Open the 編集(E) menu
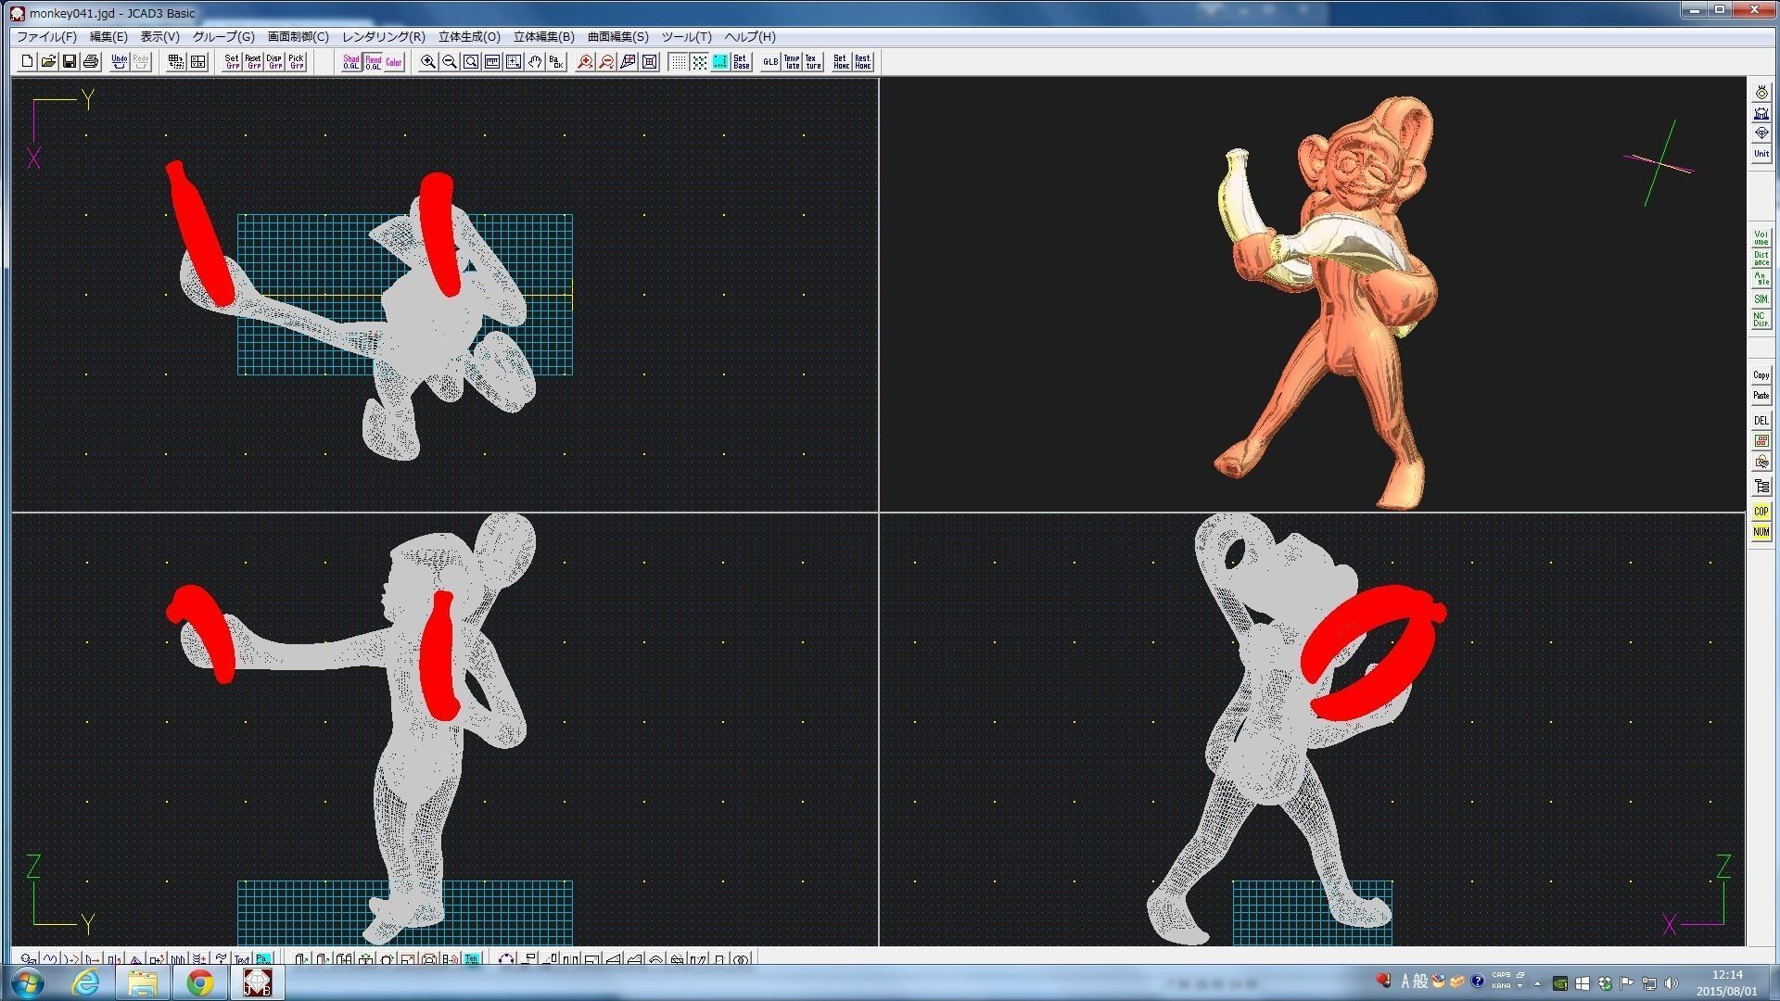This screenshot has width=1780, height=1001. [108, 37]
